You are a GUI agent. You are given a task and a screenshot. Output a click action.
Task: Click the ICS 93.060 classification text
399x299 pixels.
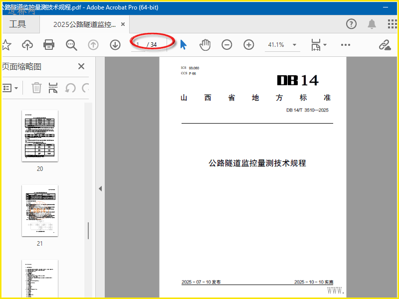point(190,68)
